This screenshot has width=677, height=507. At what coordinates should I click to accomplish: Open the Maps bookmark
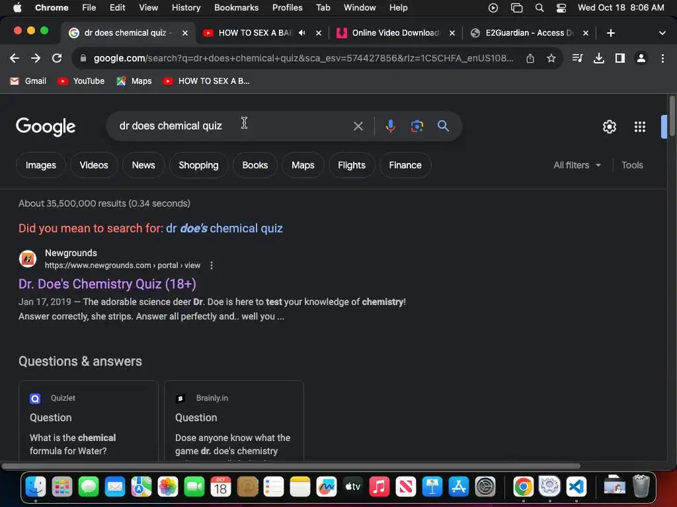[x=134, y=81]
